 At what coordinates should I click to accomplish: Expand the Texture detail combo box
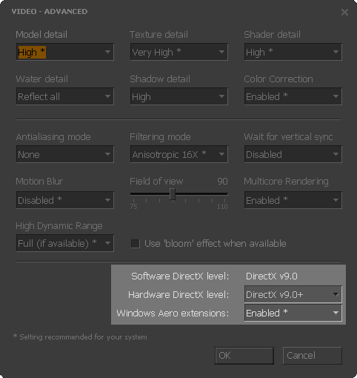[x=179, y=52]
